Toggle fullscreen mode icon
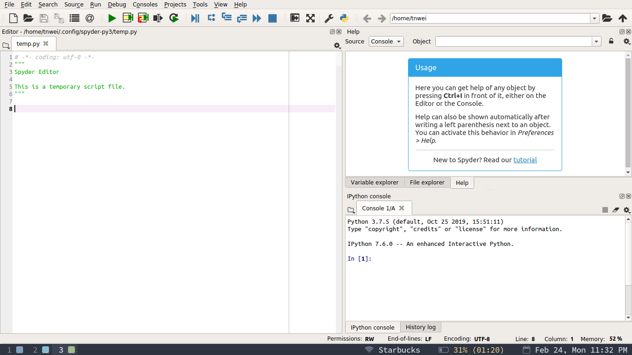This screenshot has width=632, height=355. pyautogui.click(x=310, y=18)
